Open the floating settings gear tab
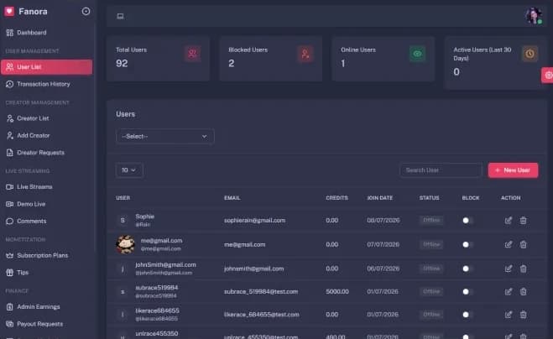The width and height of the screenshot is (553, 339). pos(548,76)
